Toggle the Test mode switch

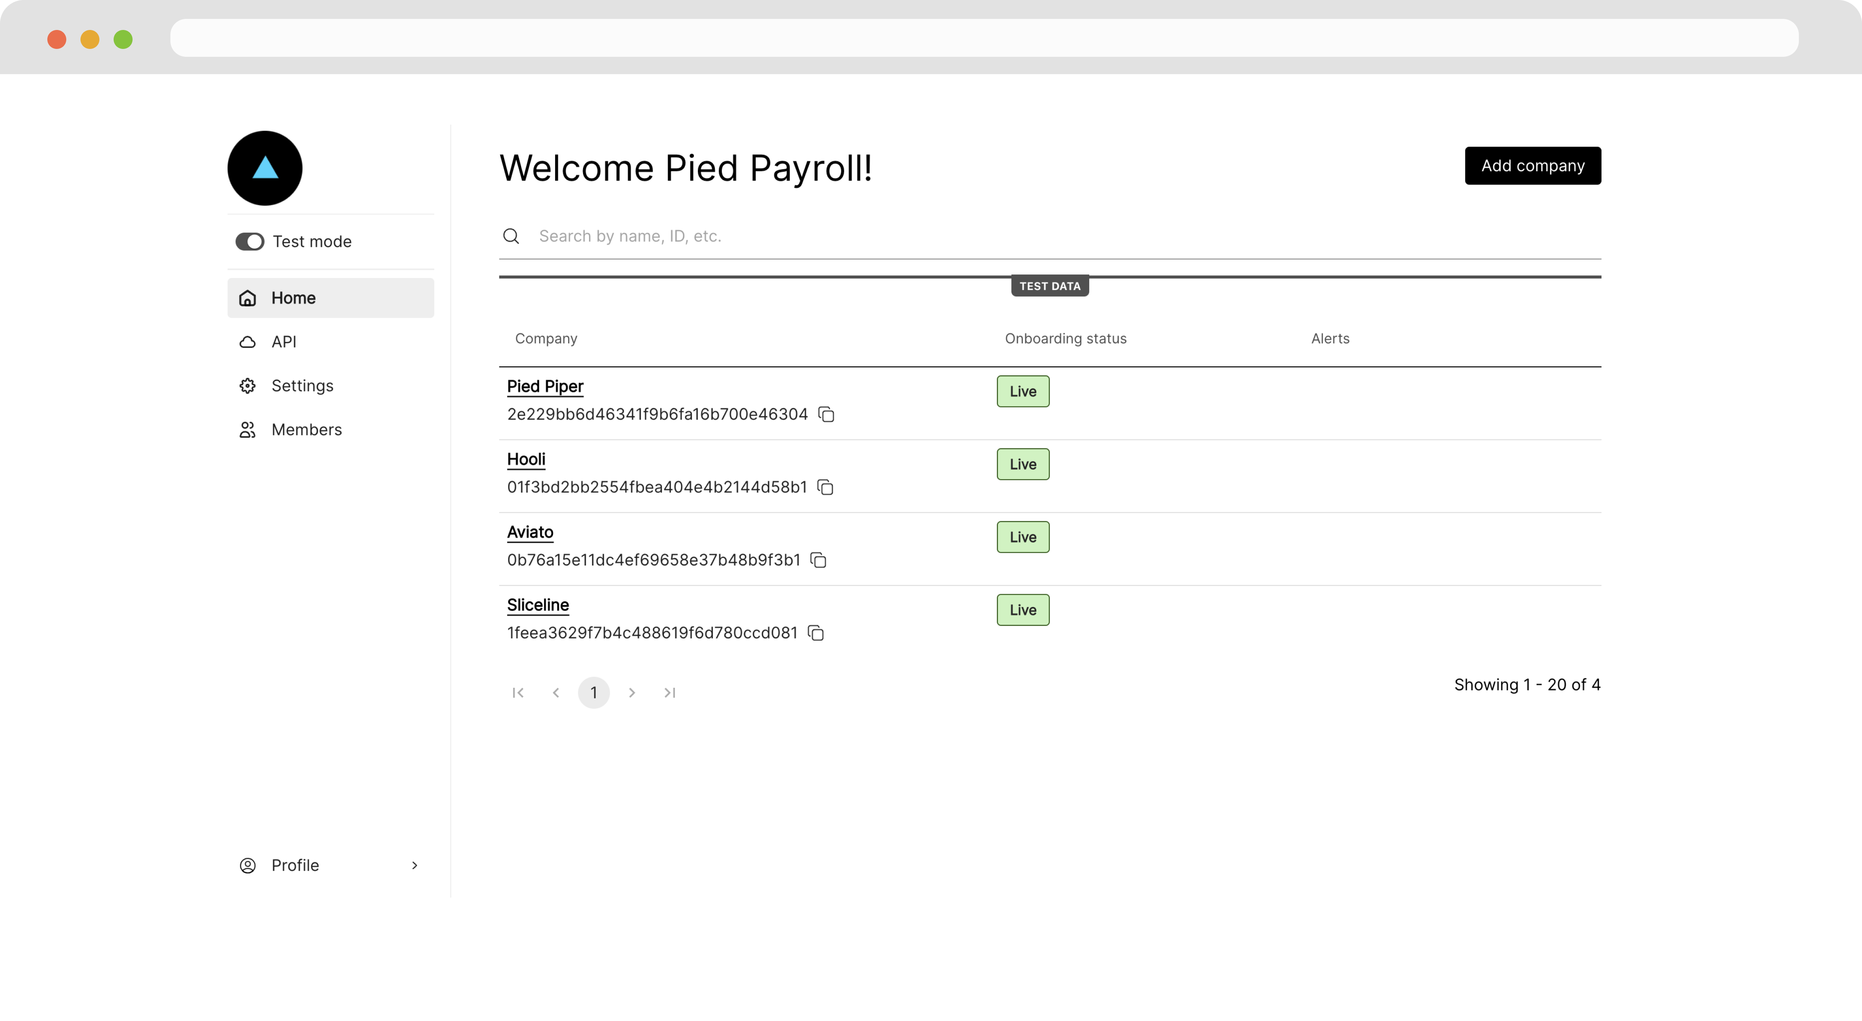tap(249, 241)
